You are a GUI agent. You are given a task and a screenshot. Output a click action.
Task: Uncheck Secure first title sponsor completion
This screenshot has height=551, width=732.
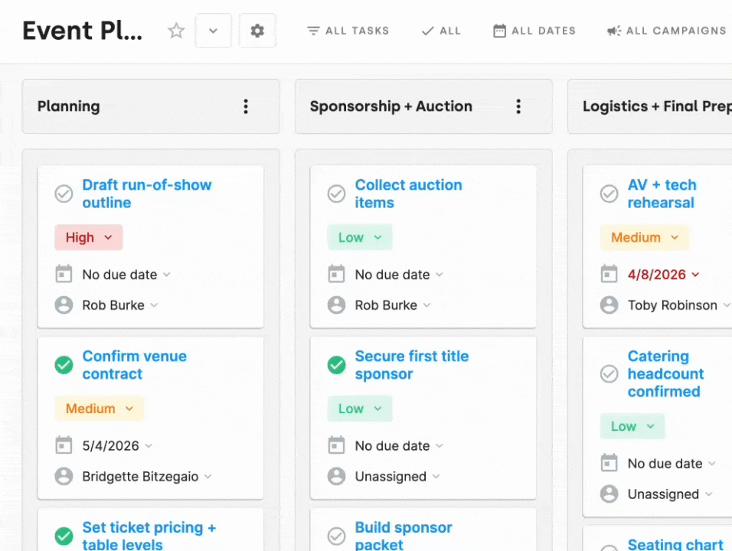[337, 365]
